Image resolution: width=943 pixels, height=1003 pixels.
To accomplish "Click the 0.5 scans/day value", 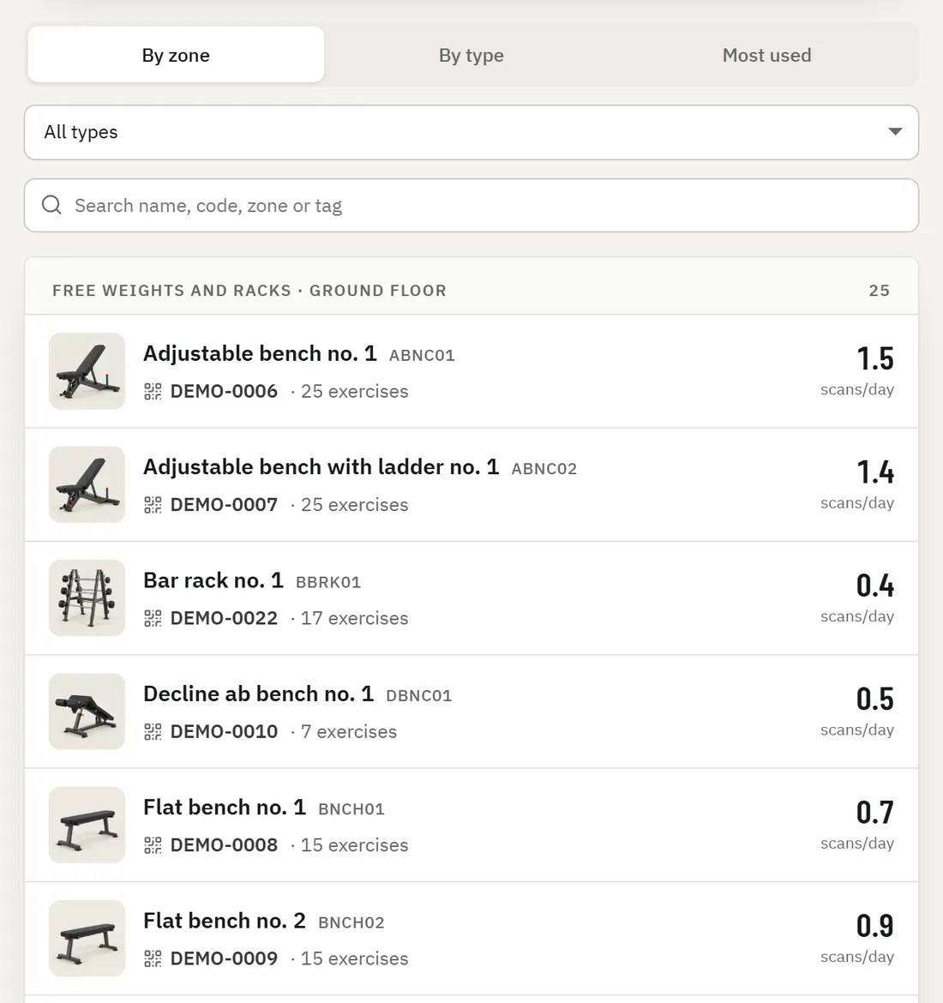I will 875,700.
